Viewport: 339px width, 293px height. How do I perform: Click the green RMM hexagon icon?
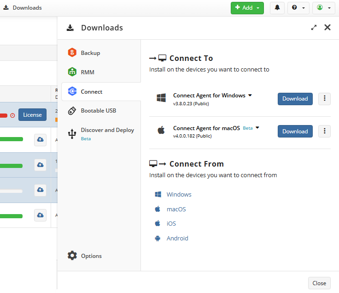(x=72, y=72)
